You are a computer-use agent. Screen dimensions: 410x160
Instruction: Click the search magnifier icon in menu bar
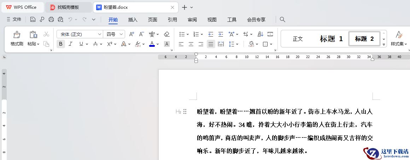pos(282,19)
